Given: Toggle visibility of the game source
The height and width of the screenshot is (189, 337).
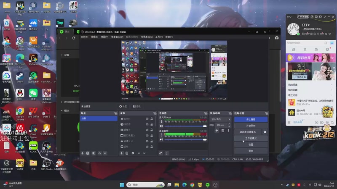Looking at the screenshot, I should (147, 119).
